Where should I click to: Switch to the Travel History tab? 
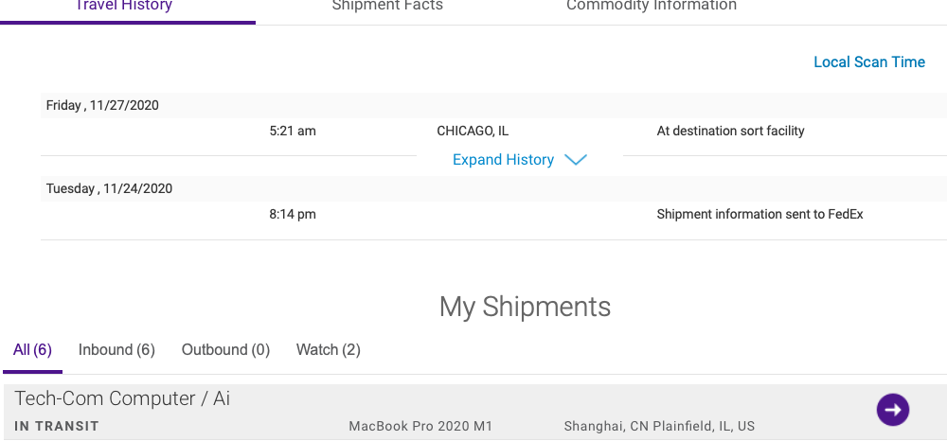tap(124, 7)
